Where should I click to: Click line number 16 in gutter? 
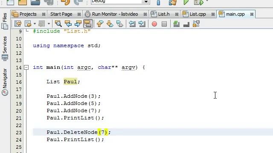19,82
